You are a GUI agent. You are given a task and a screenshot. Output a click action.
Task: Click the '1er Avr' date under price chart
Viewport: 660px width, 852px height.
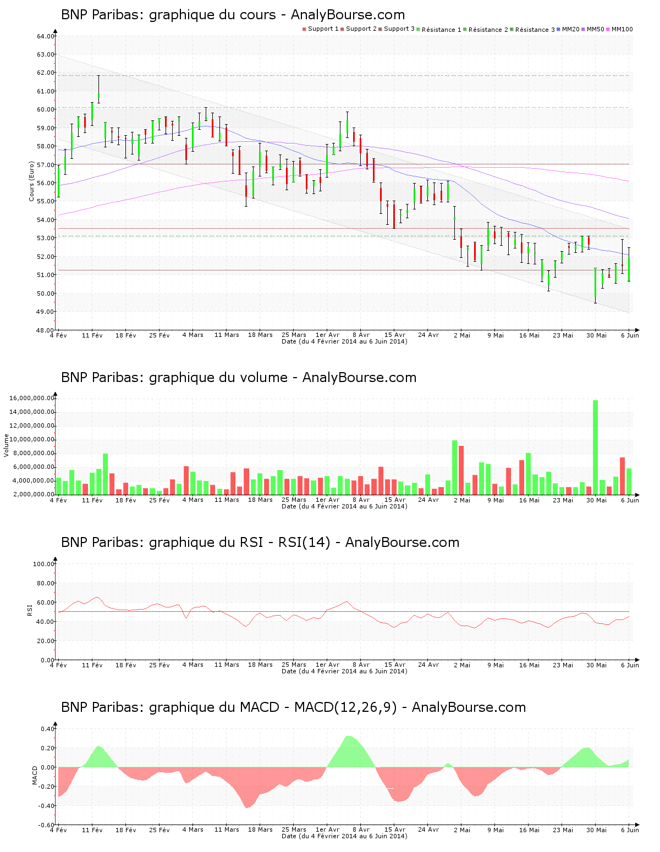(328, 335)
